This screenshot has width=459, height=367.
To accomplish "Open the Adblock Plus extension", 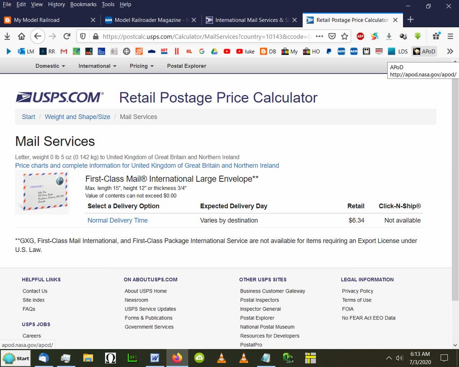I will coord(360,36).
